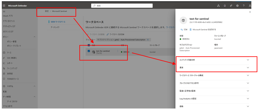This screenshot has height=110, width=263.
Task: Close the test-for-sentinel details panel
Action: [x=250, y=12]
